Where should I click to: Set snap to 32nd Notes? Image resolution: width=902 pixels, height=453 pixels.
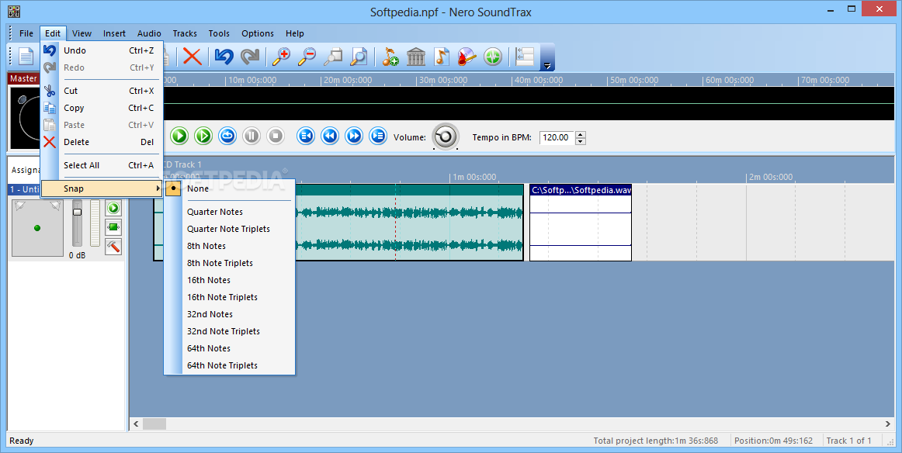pyautogui.click(x=230, y=314)
